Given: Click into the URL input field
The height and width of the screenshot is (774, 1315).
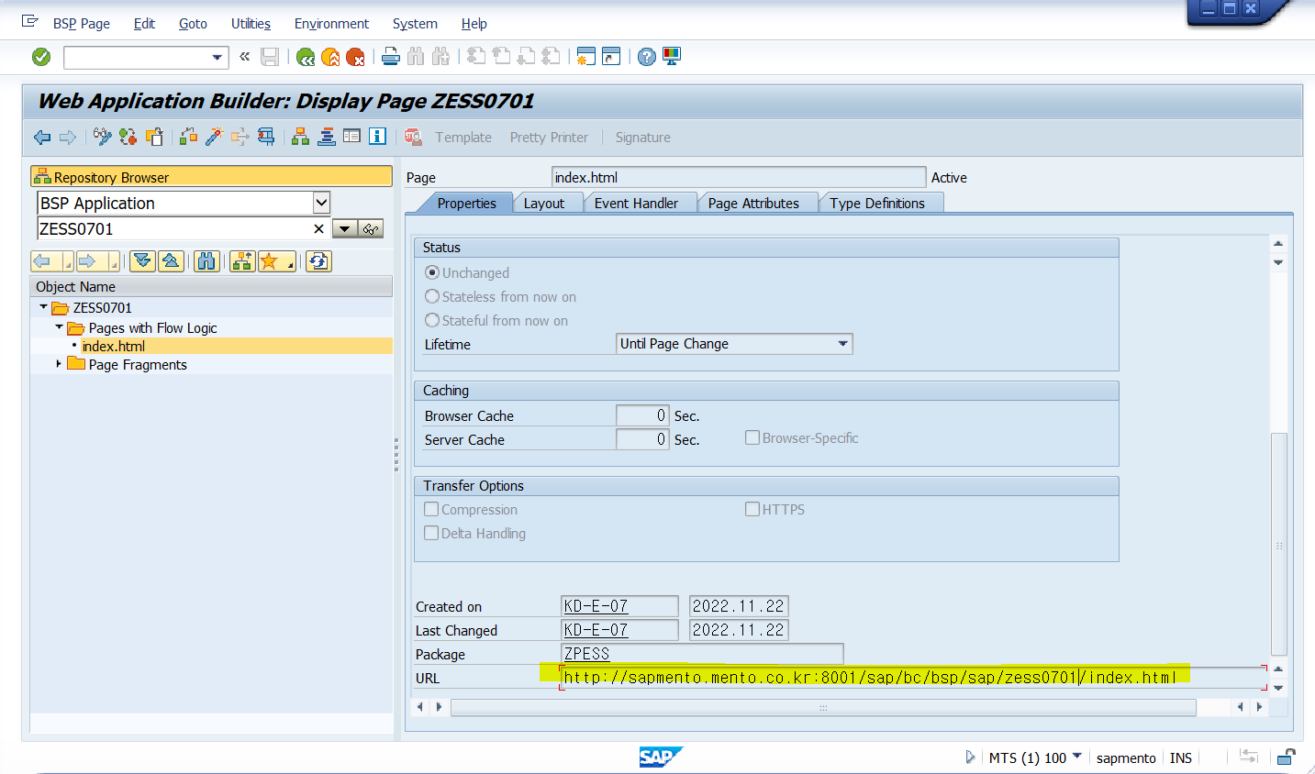Looking at the screenshot, I should 913,678.
